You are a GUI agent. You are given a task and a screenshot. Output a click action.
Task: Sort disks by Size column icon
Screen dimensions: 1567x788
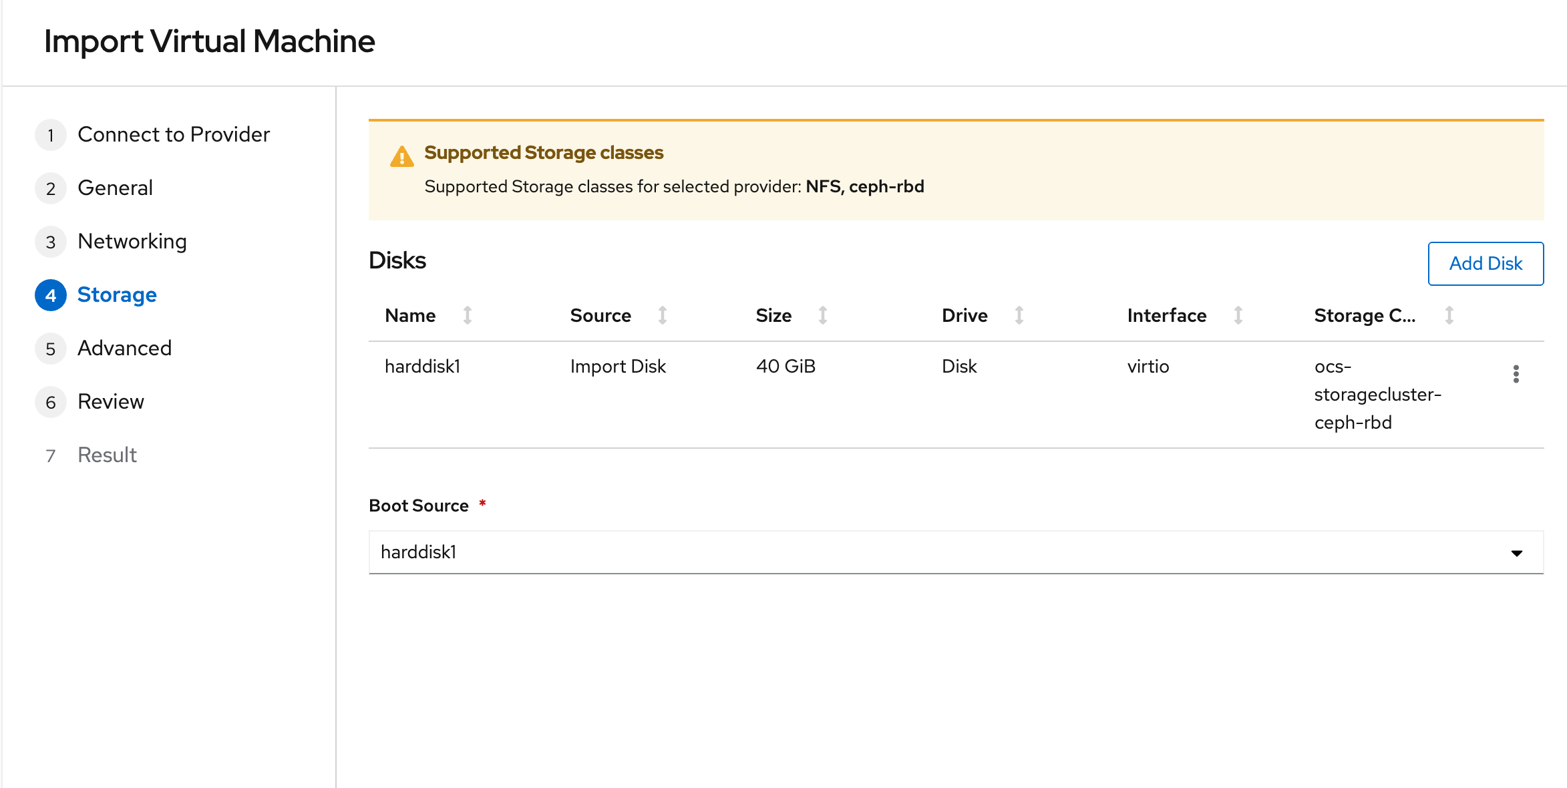822,315
